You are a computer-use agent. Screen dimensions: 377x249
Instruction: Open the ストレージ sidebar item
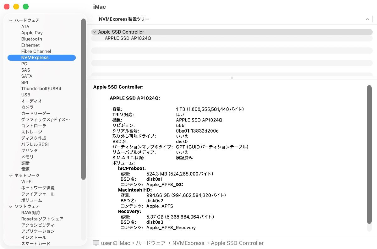32,132
